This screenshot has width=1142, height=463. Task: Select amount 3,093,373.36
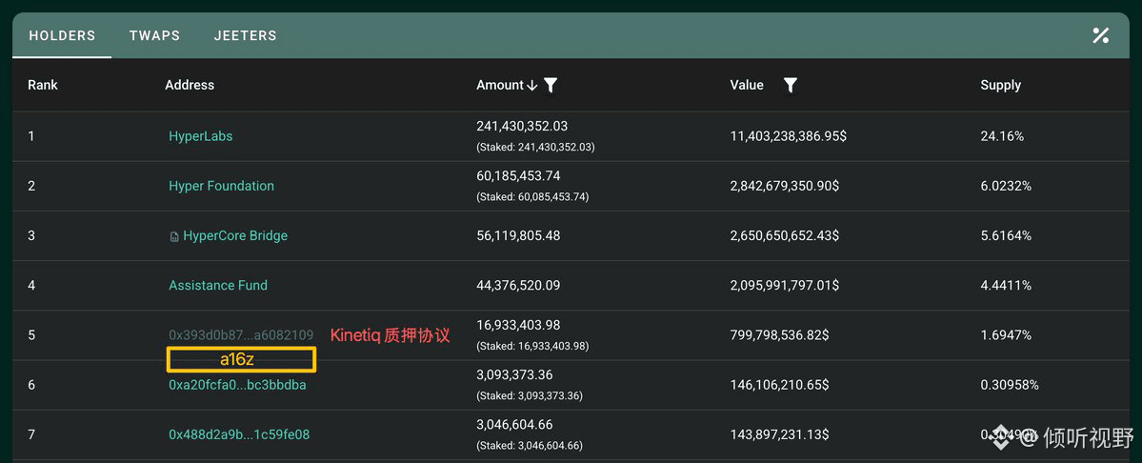pyautogui.click(x=514, y=375)
